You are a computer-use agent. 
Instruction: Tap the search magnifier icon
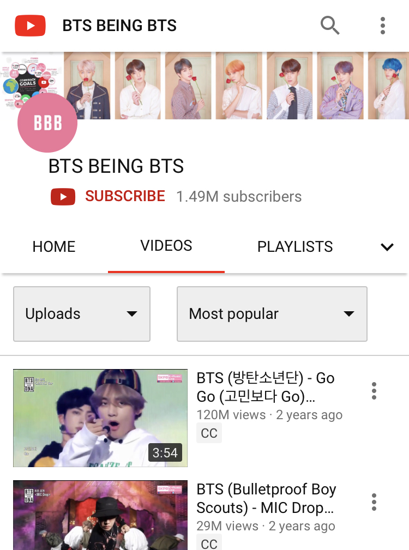(x=330, y=25)
